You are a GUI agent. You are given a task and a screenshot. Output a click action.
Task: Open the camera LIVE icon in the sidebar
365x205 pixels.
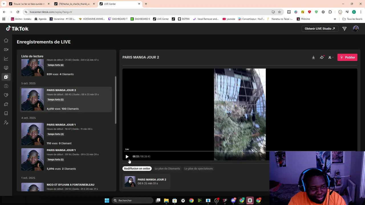coord(6,50)
